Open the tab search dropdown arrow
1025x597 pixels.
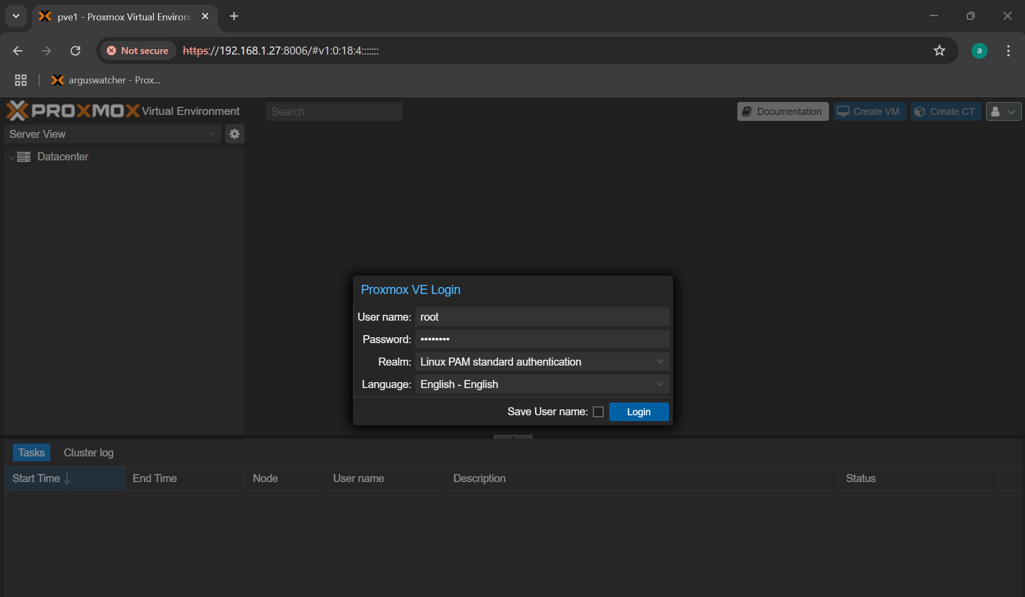tap(16, 16)
